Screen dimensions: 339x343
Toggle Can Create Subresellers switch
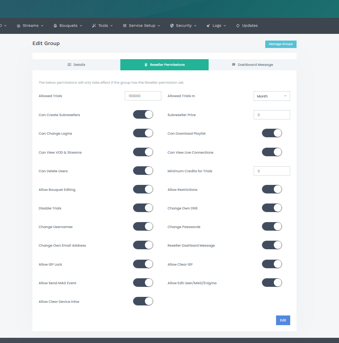click(143, 115)
